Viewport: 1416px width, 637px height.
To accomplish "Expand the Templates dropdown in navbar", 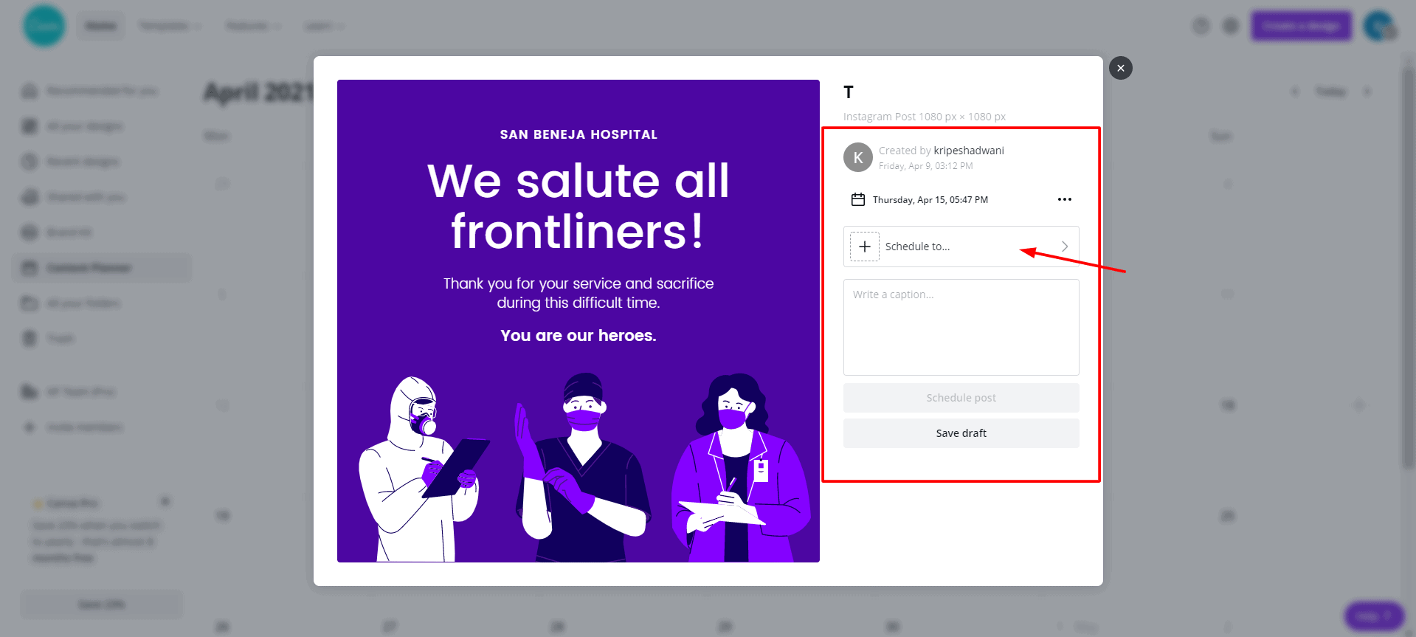I will [x=169, y=26].
